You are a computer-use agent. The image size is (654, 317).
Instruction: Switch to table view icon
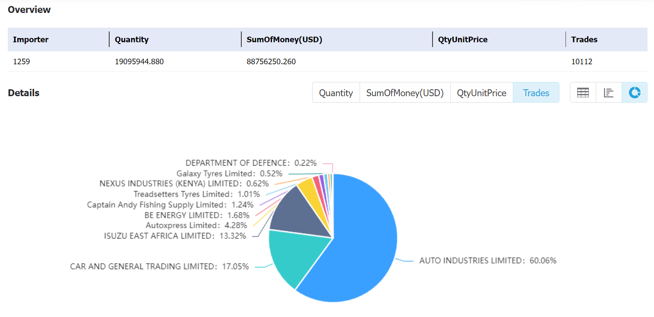583,92
